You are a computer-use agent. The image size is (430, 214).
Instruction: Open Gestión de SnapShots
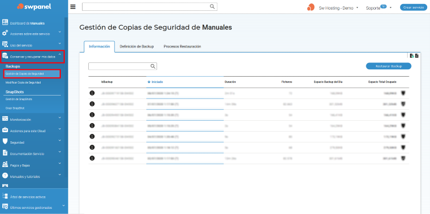[x=19, y=99]
